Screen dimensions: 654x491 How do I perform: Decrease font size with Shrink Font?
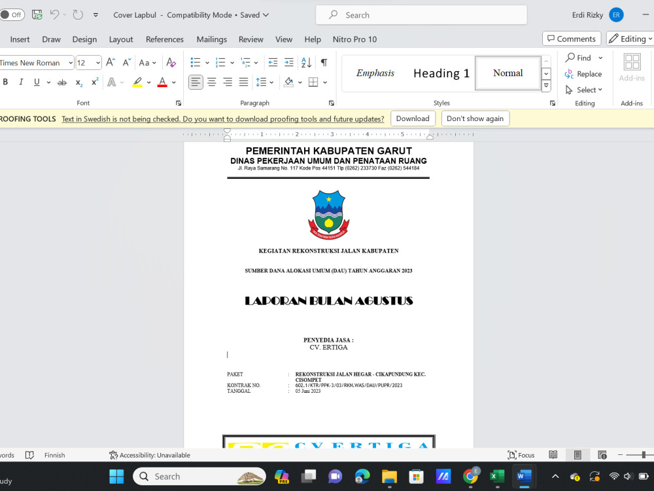tap(127, 63)
